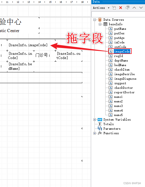
Task: Click the Totals sigma icon
Action: tap(100, 124)
